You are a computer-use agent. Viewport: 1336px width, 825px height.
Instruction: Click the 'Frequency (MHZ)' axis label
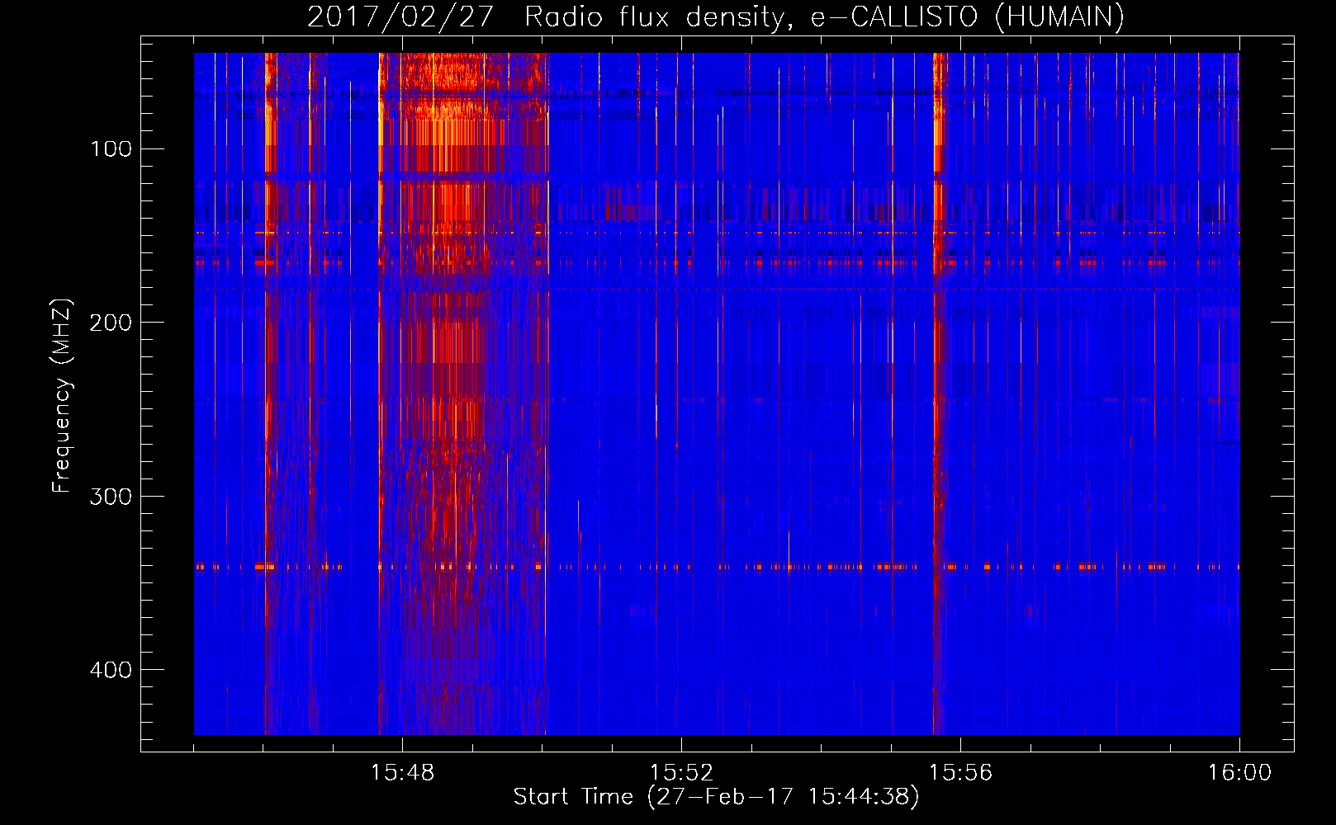click(62, 396)
